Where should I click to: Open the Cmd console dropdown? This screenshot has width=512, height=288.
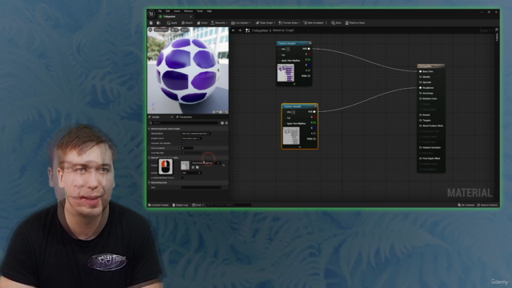tap(198, 205)
